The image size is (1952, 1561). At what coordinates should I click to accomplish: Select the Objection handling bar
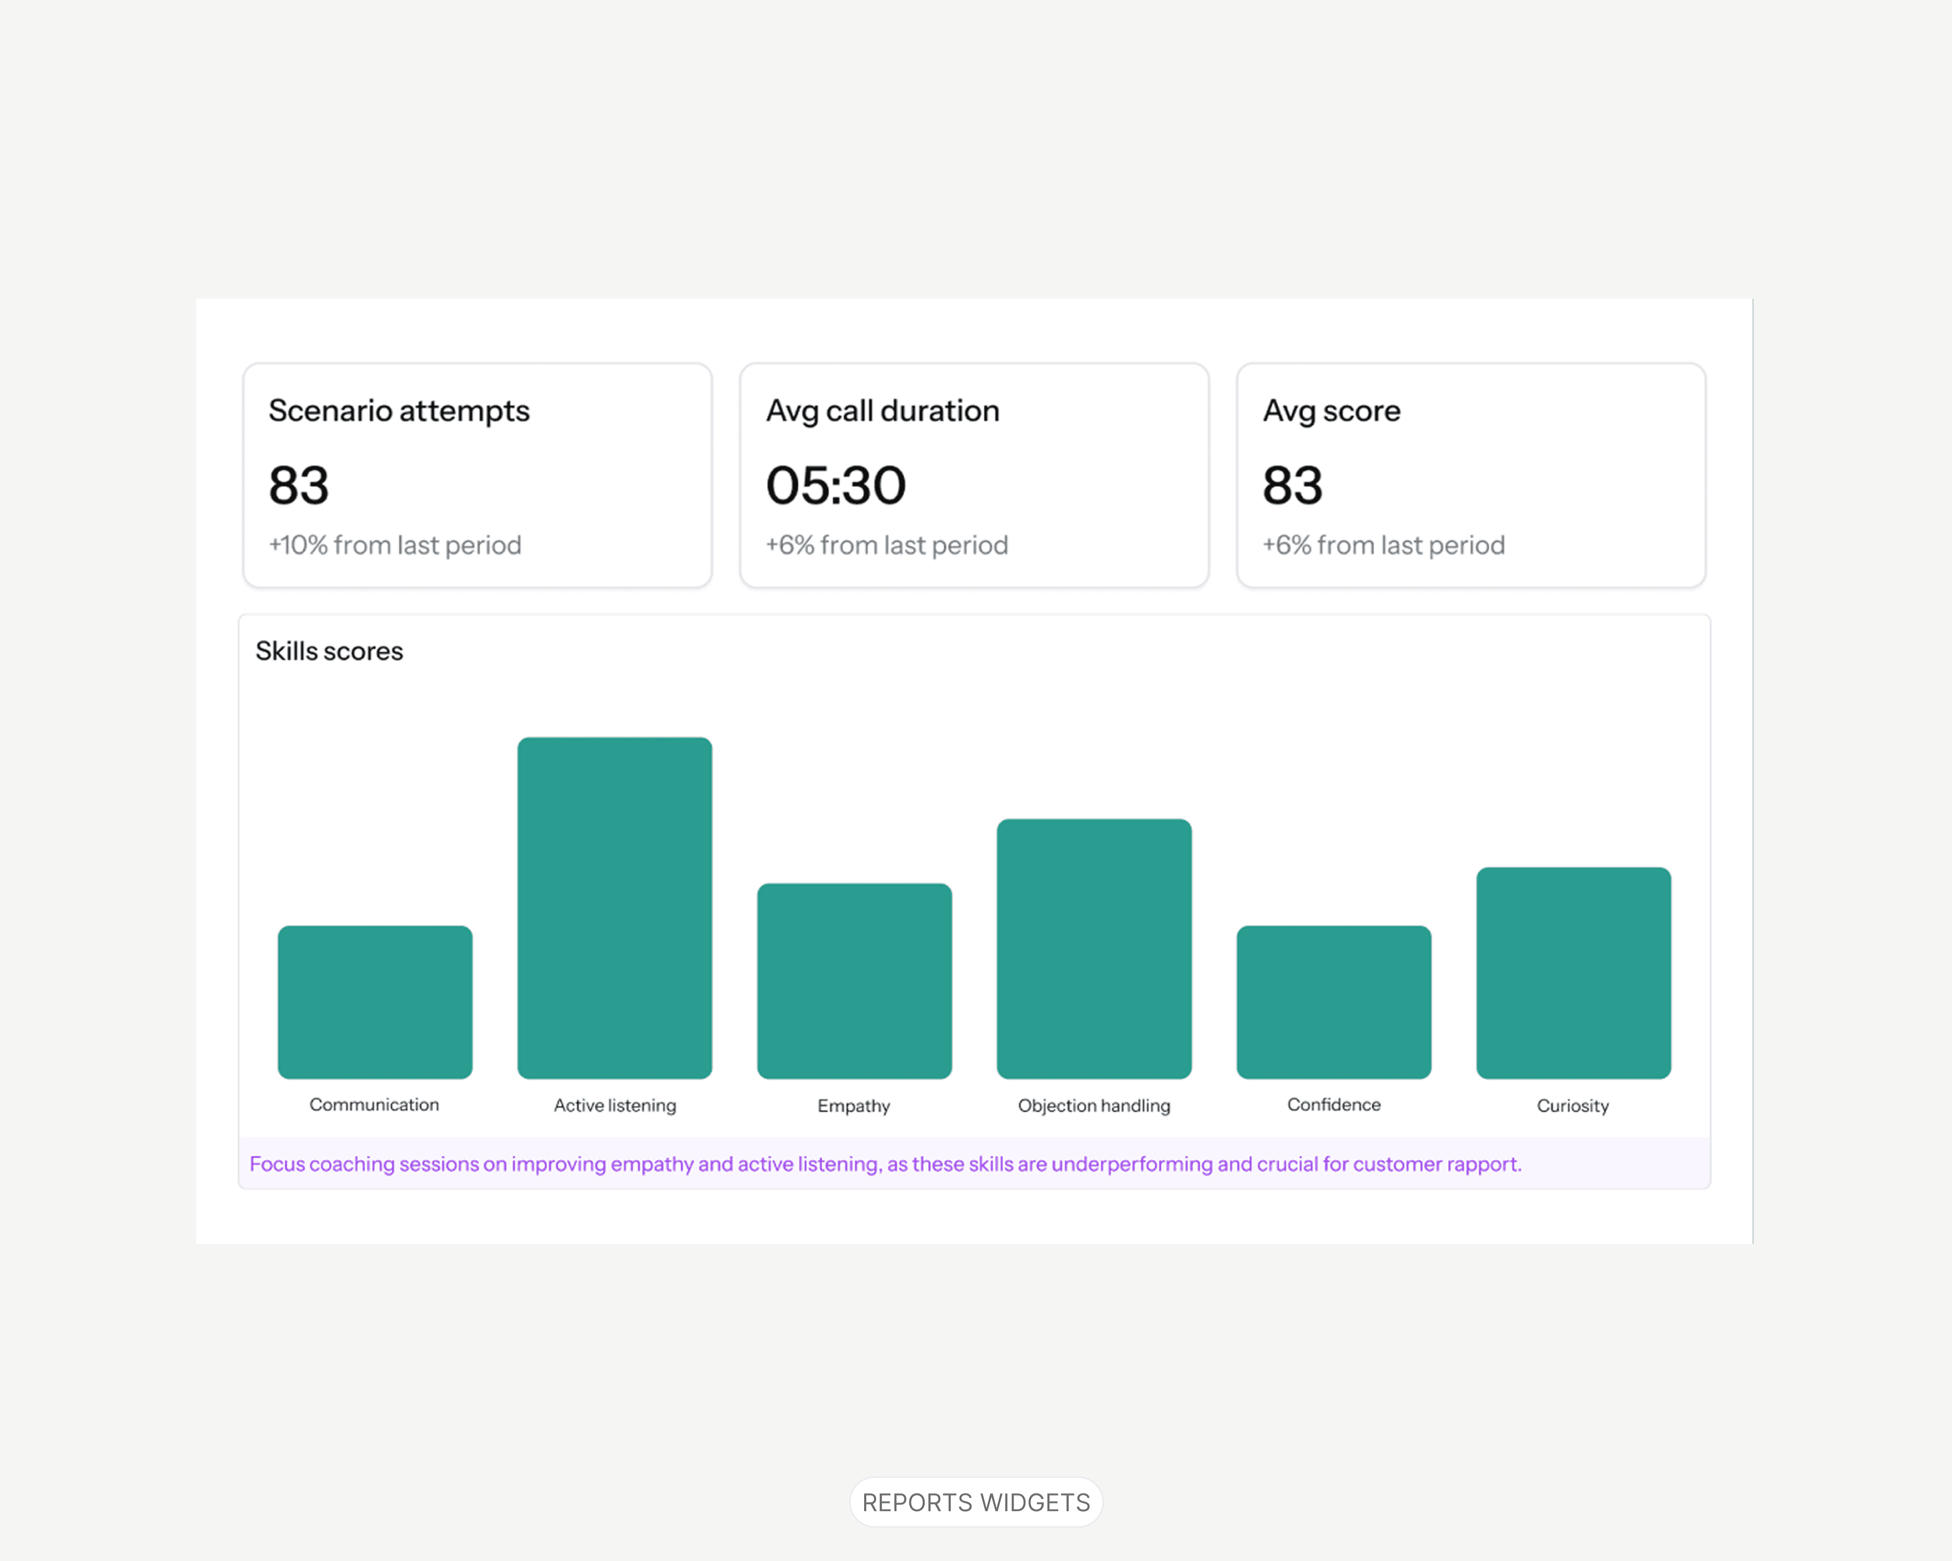coord(1094,948)
